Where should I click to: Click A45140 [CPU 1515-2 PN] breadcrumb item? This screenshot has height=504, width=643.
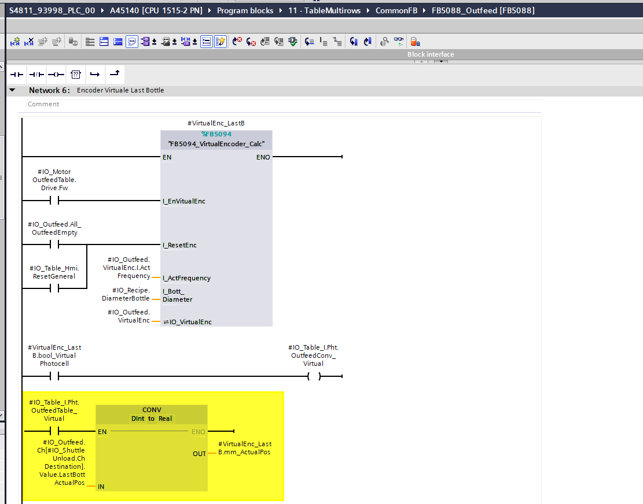(156, 10)
